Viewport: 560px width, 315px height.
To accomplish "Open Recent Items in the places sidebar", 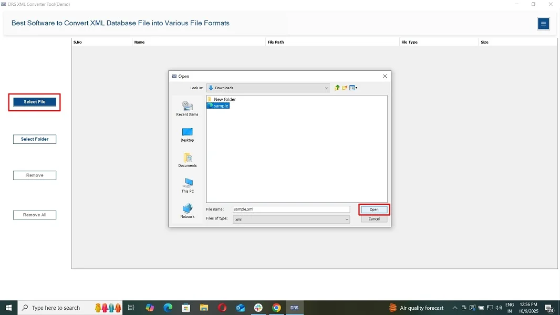I will (187, 108).
